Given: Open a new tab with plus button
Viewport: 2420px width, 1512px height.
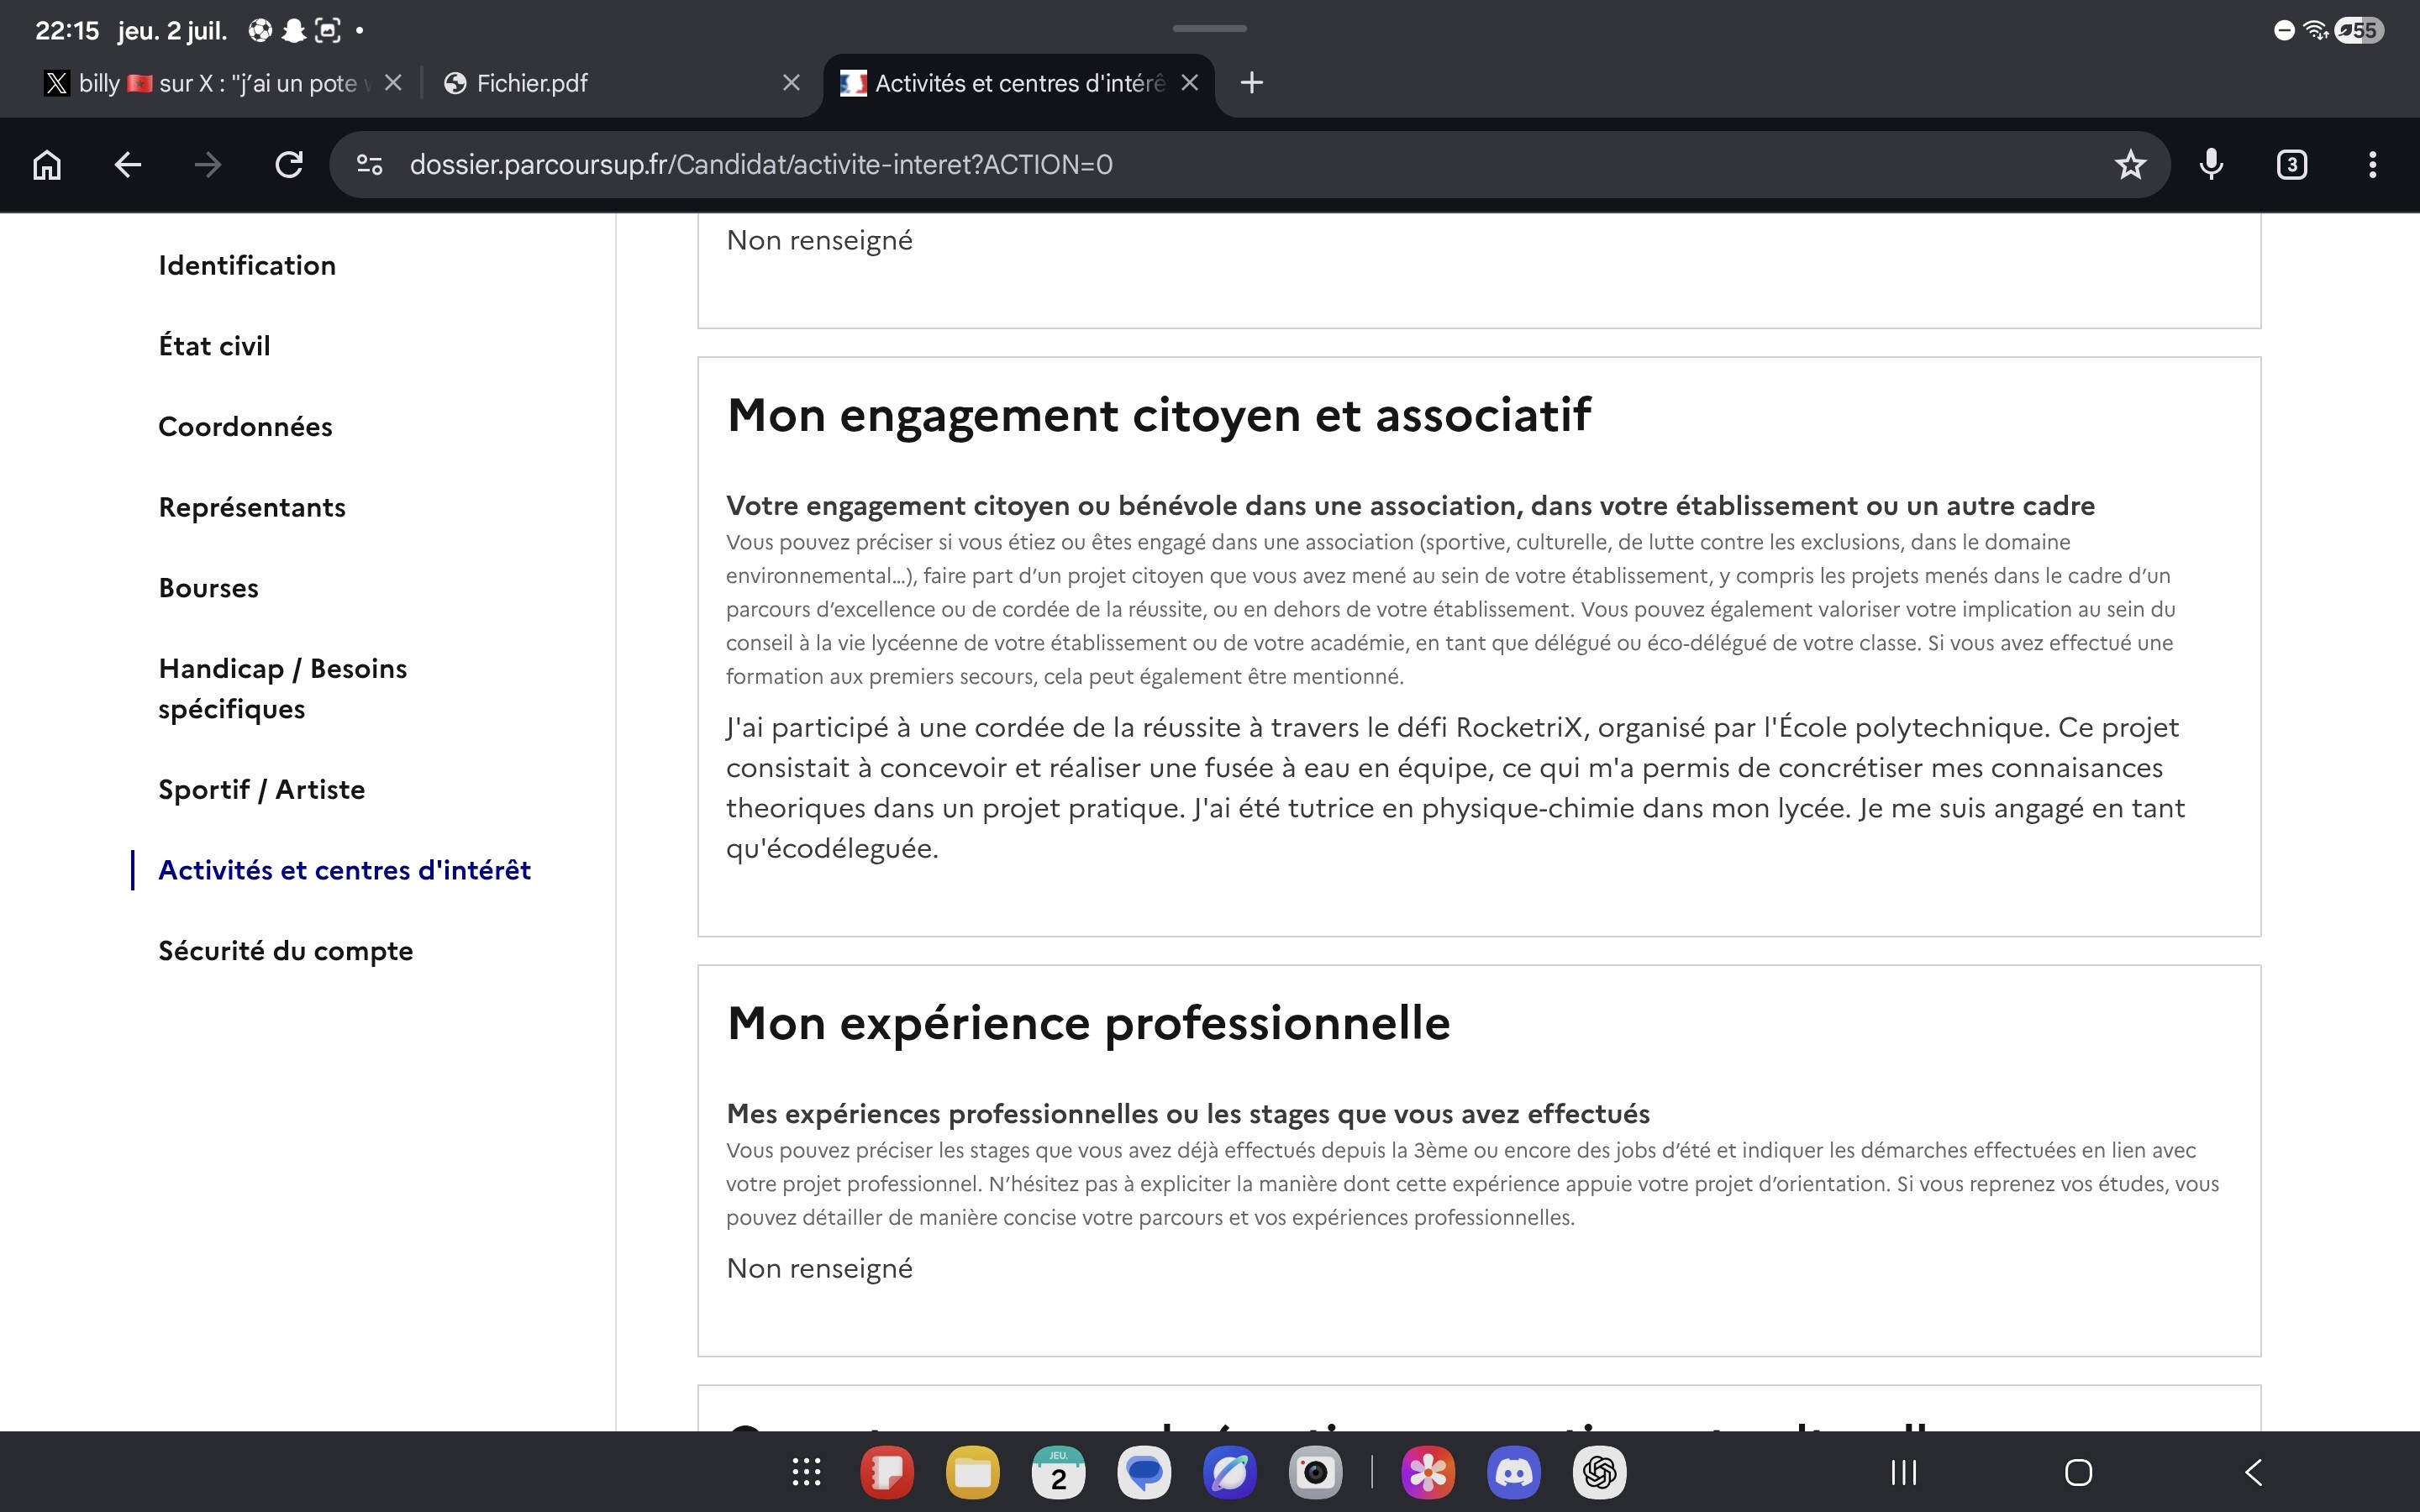Looking at the screenshot, I should 1251,83.
